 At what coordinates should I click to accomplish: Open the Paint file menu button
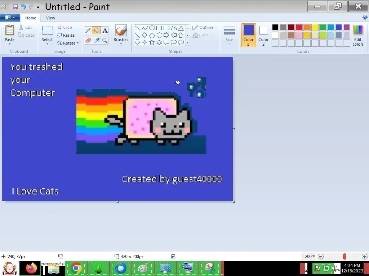coord(10,18)
